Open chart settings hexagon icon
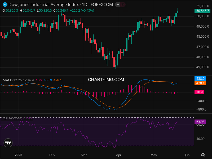The width and height of the screenshot is (212, 159). [x=203, y=155]
